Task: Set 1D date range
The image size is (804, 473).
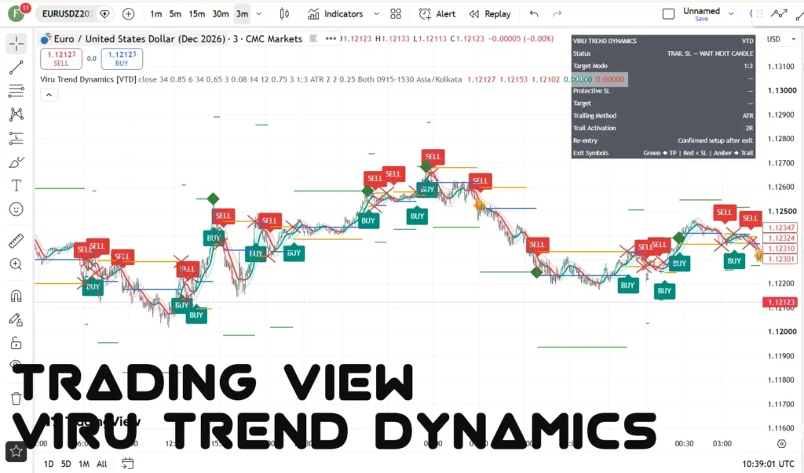Action: [49, 464]
